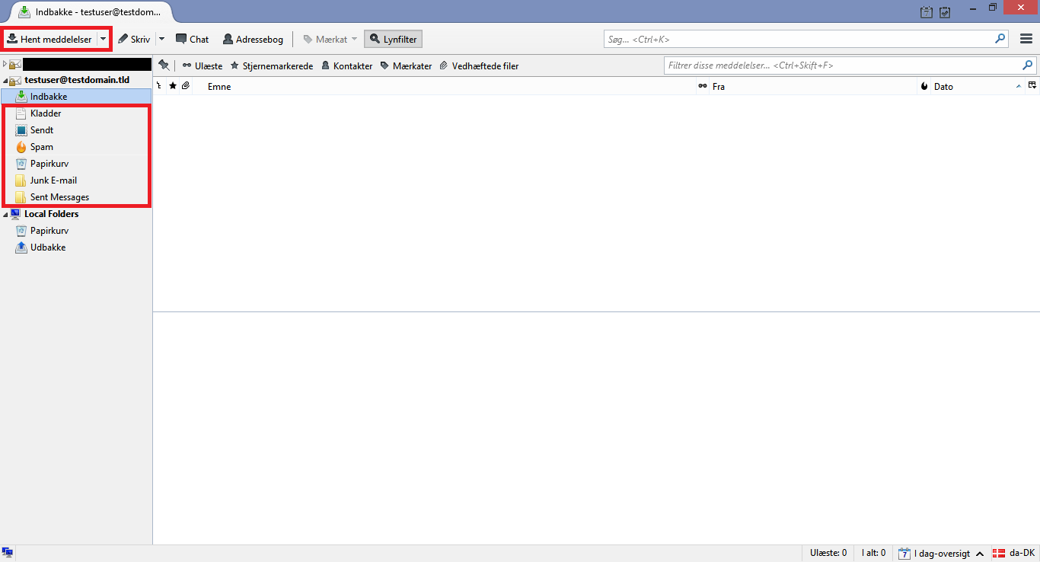The image size is (1040, 562).
Task: Open the hamburger application menu
Action: pos(1026,39)
